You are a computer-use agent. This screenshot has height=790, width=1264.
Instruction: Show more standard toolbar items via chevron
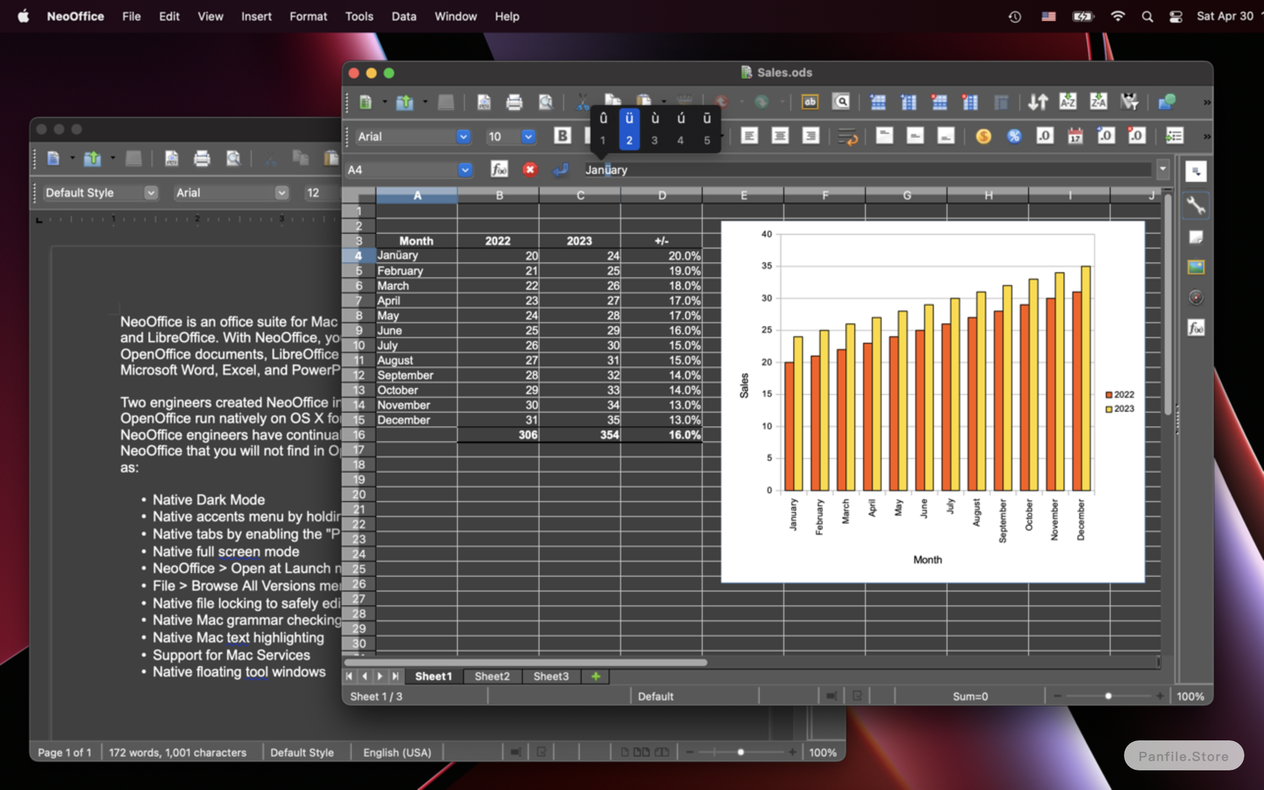1207,102
